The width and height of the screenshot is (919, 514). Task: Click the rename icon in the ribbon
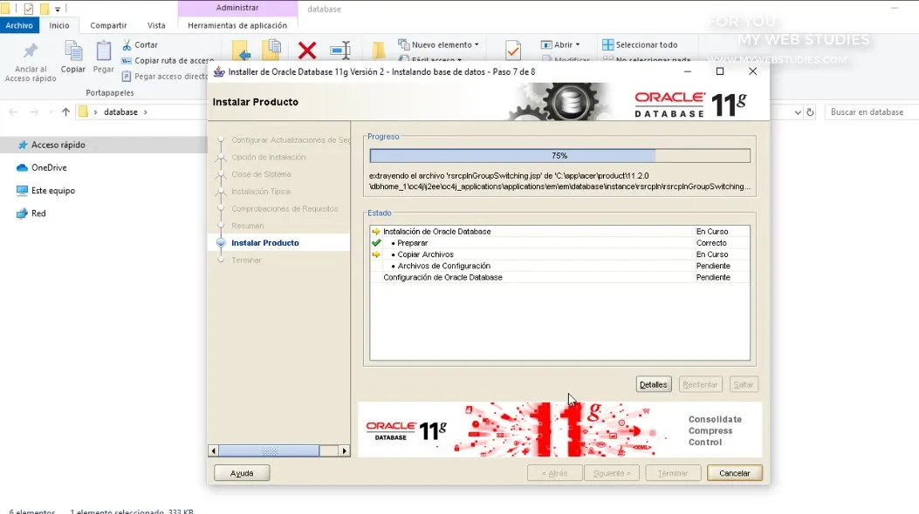point(340,51)
